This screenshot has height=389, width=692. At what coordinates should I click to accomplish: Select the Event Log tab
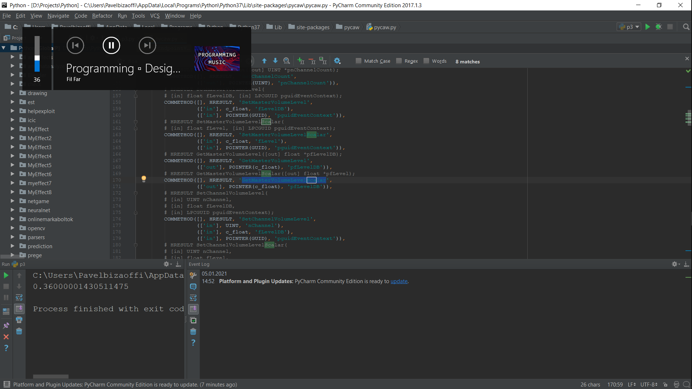[199, 264]
